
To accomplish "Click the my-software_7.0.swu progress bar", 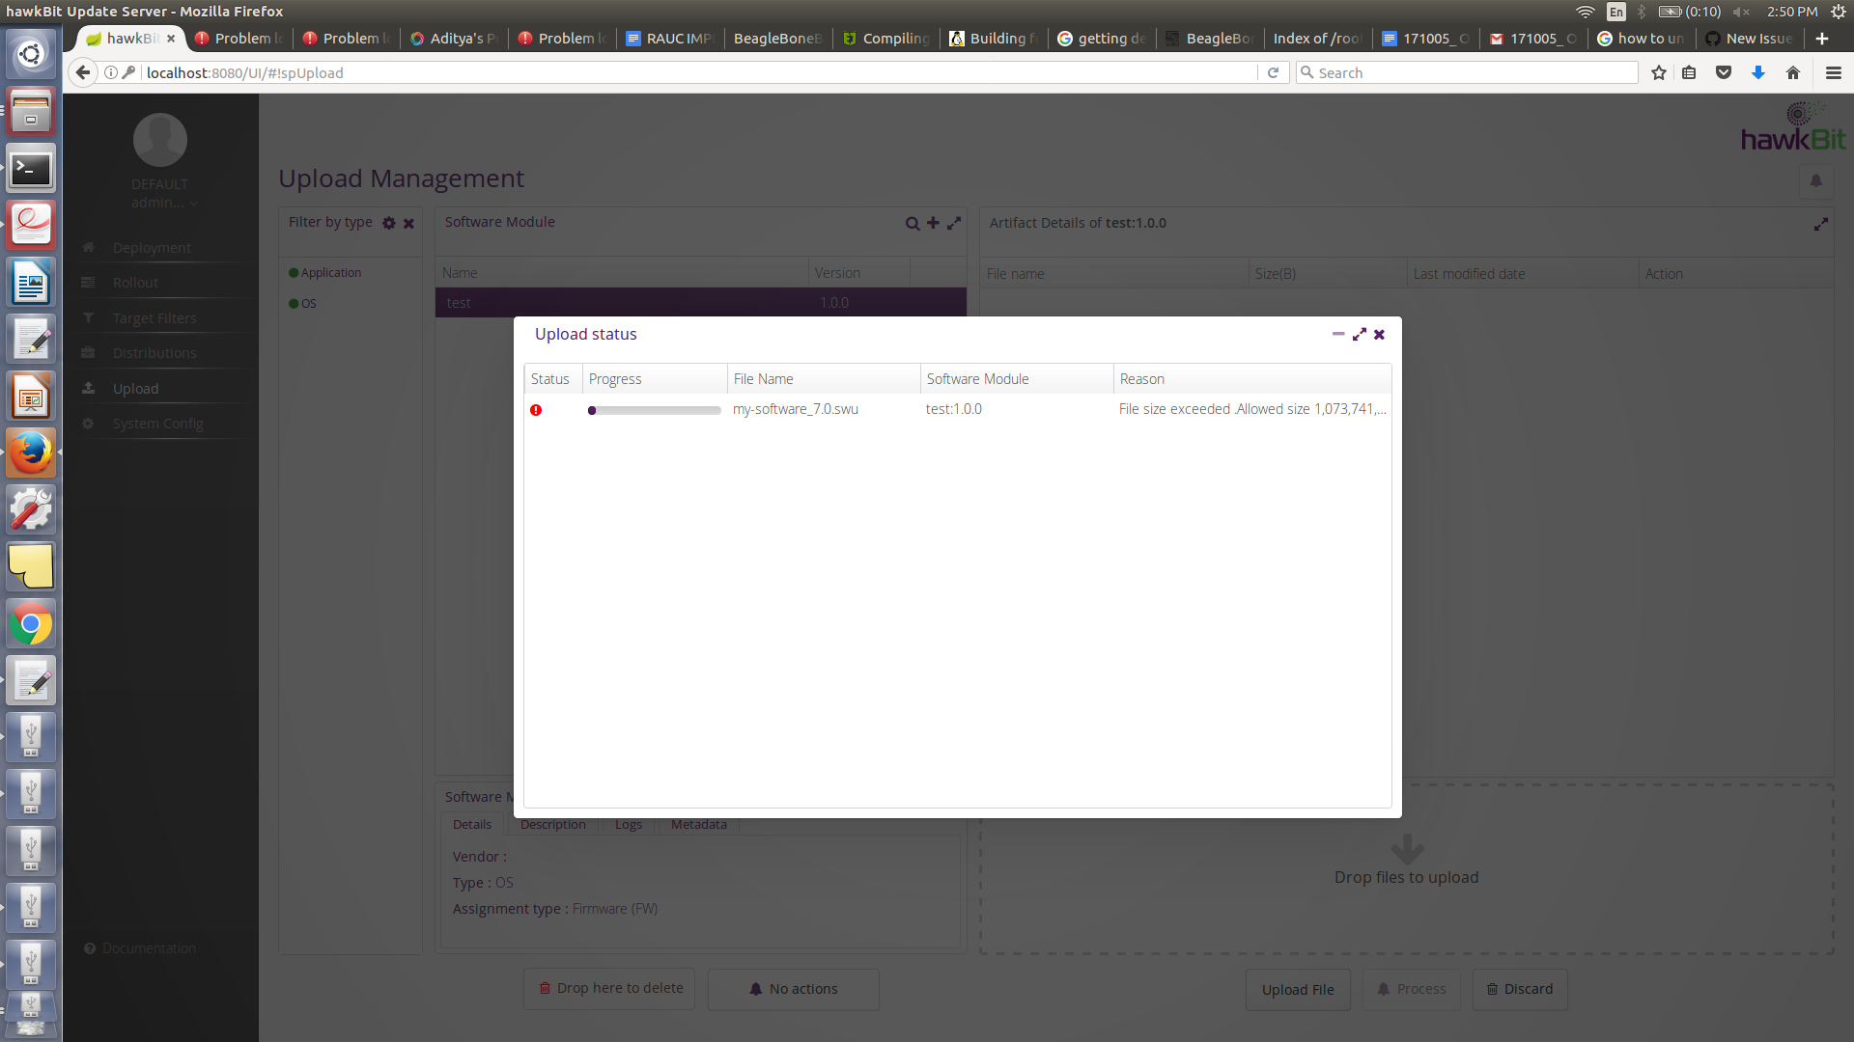I will [654, 409].
